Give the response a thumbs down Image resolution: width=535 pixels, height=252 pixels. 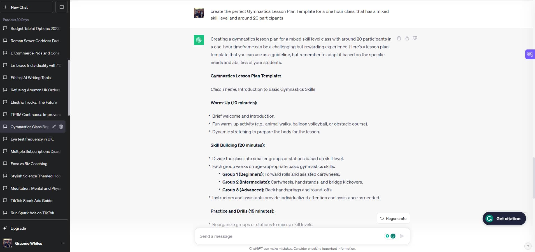click(415, 39)
